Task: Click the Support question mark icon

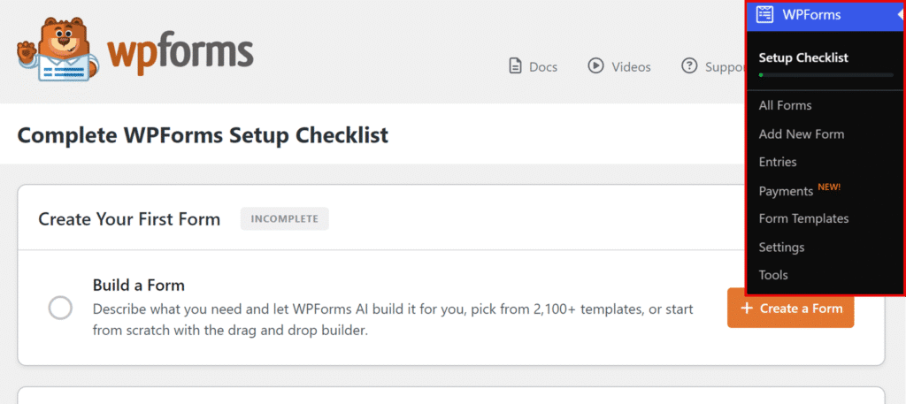Action: [x=689, y=65]
